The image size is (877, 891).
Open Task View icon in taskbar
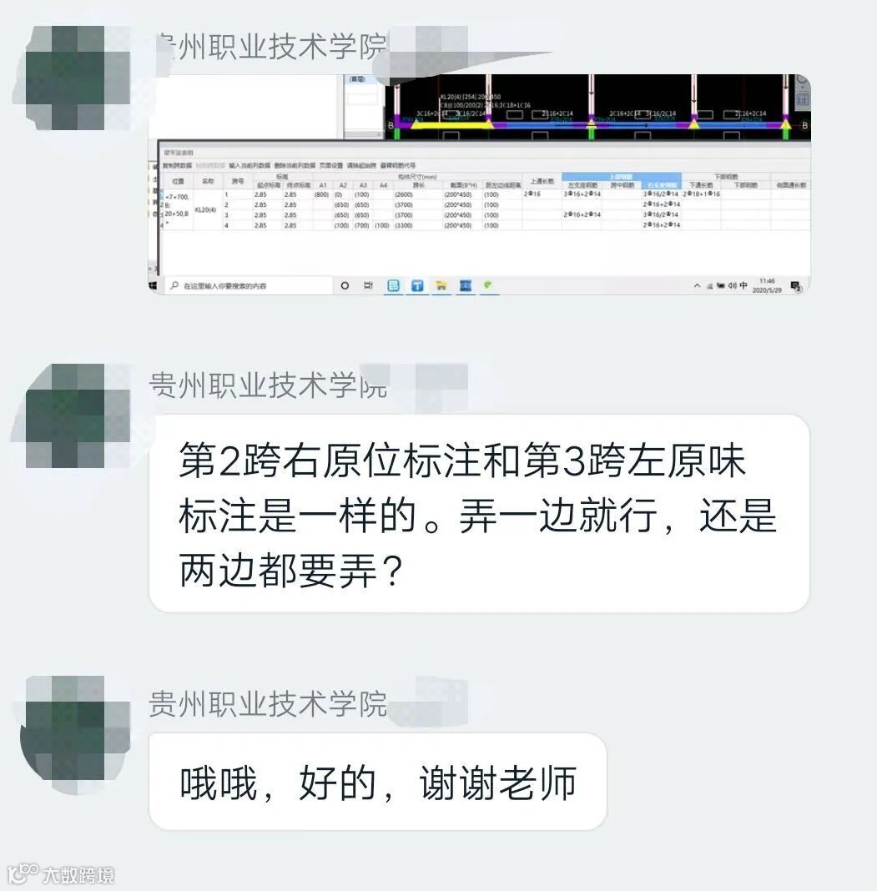[368, 286]
